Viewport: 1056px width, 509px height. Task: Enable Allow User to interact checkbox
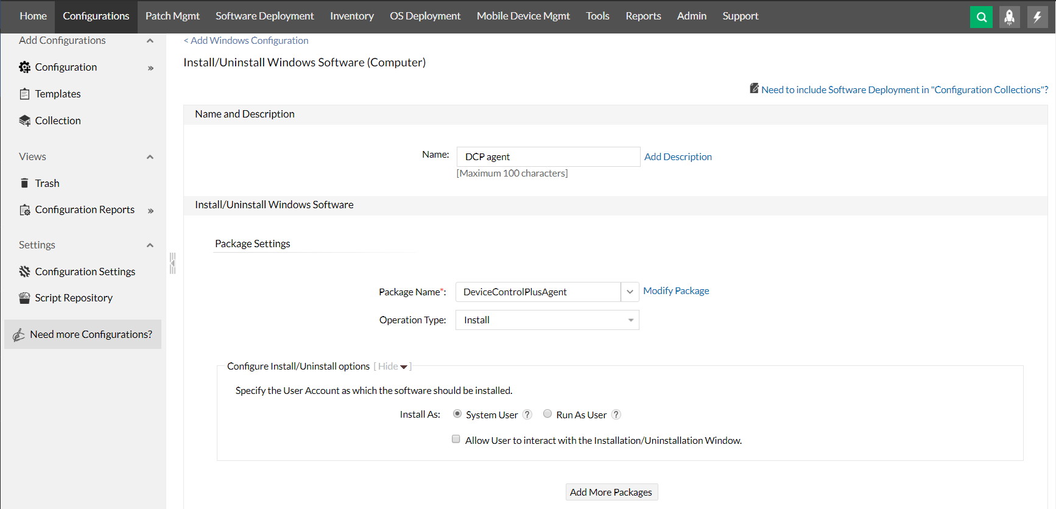point(456,439)
